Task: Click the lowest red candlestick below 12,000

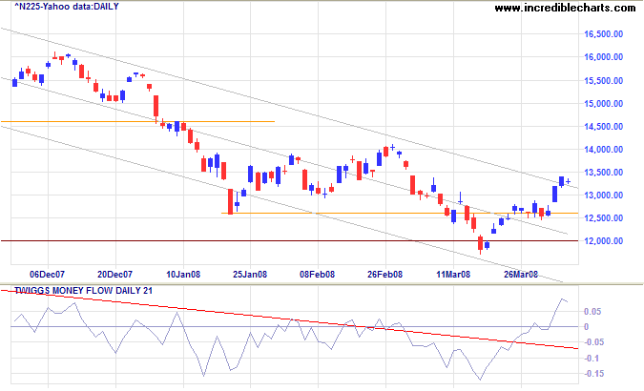Action: [x=480, y=243]
